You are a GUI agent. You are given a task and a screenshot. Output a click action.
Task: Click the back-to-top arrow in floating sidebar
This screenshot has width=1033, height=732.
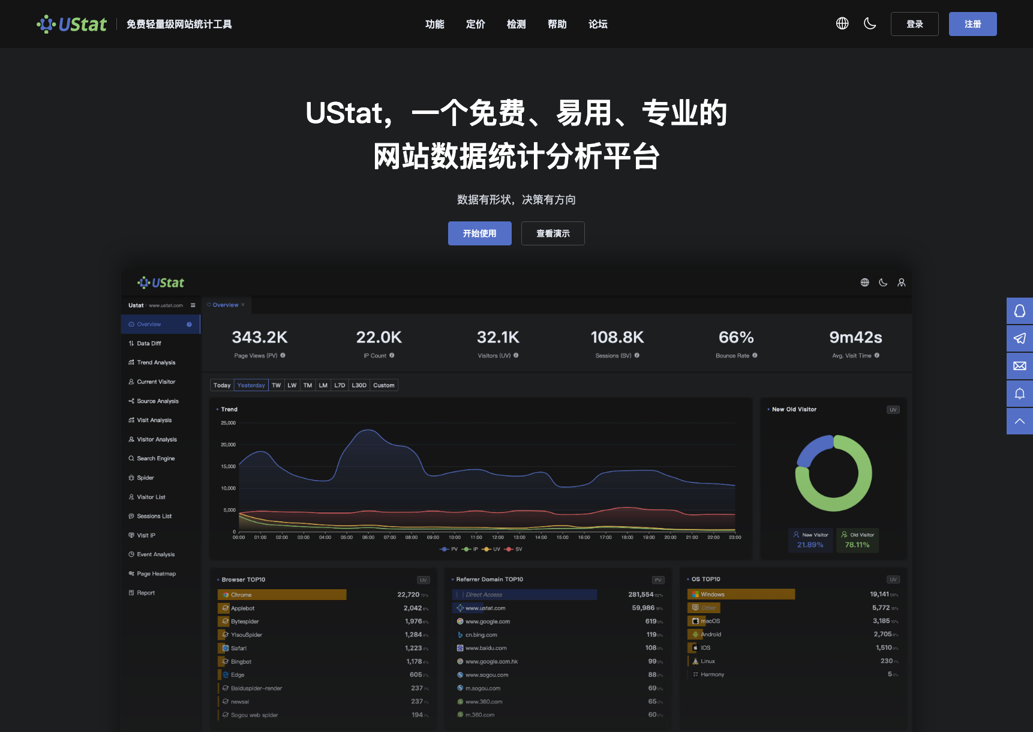1020,421
